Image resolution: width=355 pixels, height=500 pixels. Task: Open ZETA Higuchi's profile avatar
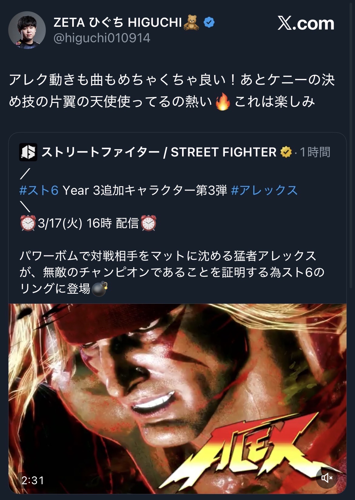(27, 30)
